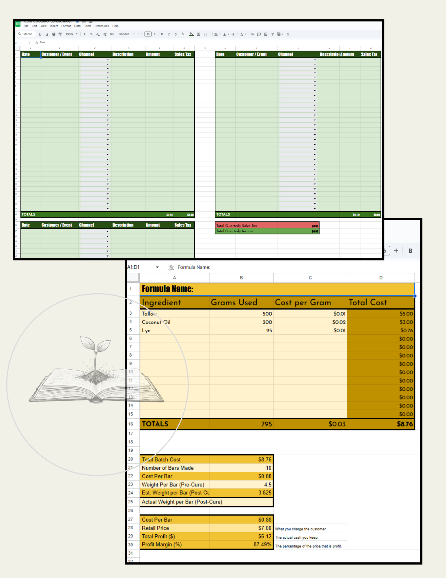446x578 pixels.
Task: Click the Total Quarterly Sales Tax red cell
Action: (267, 226)
